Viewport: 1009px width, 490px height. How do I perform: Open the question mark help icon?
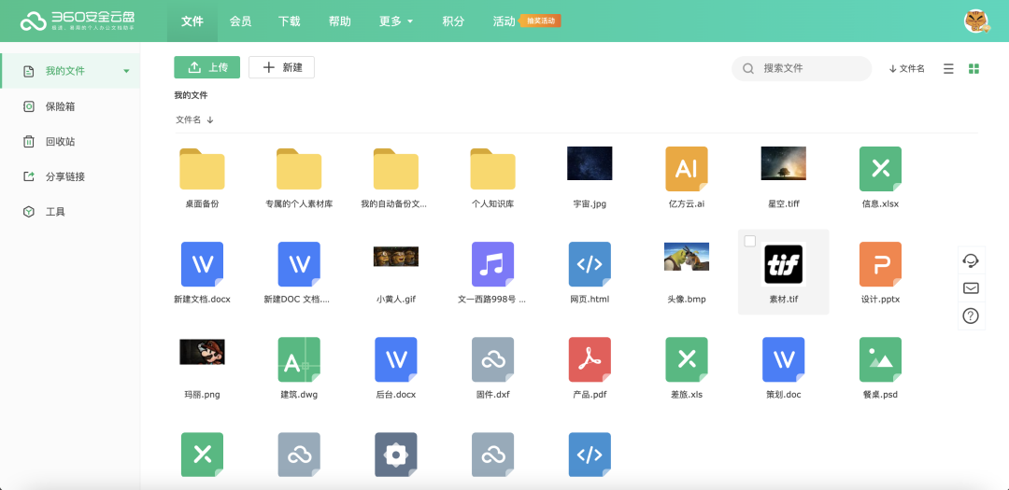click(x=971, y=315)
